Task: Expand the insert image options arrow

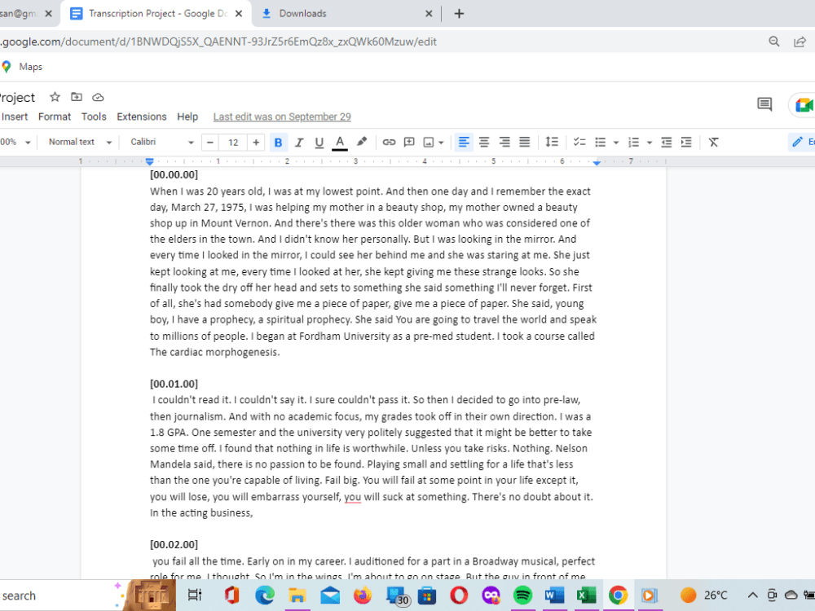Action: 441,143
